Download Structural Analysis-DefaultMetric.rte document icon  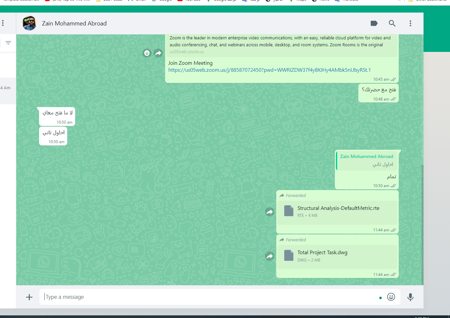(289, 211)
